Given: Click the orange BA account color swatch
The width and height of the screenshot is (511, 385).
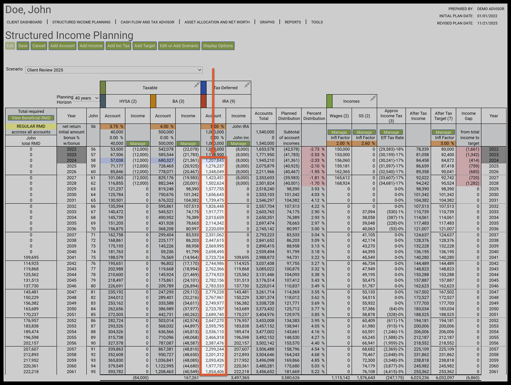Looking at the screenshot, I should click(153, 101).
